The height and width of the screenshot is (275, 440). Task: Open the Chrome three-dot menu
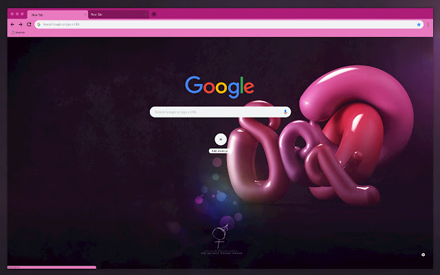428,25
